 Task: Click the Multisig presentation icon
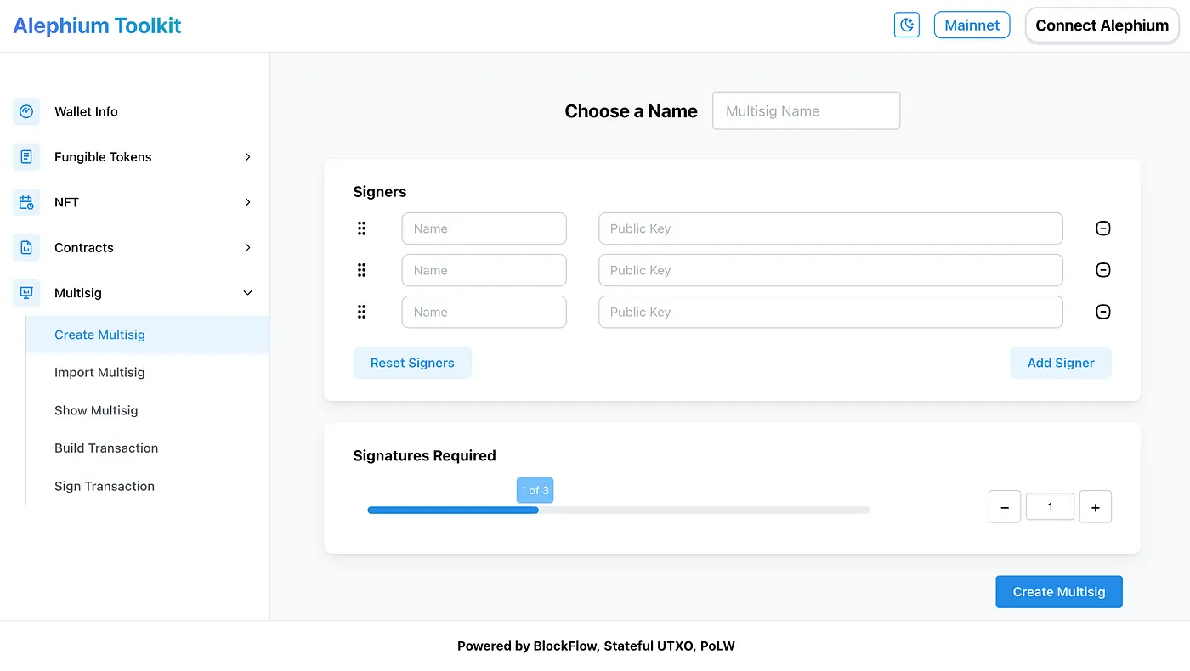tap(26, 293)
